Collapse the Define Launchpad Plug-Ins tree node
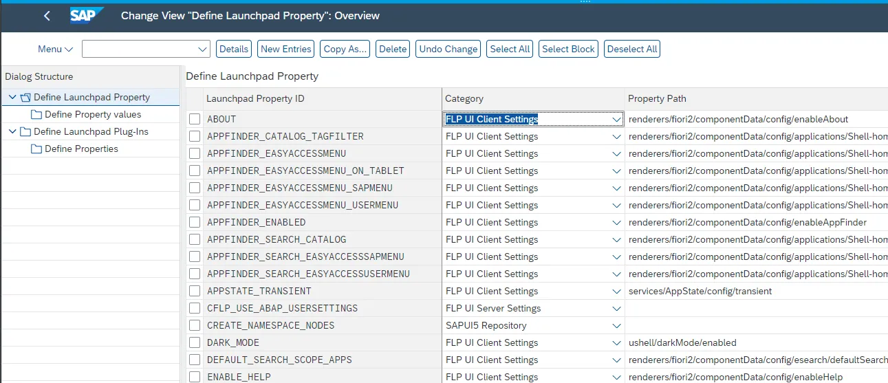The height and width of the screenshot is (383, 888). coord(12,132)
